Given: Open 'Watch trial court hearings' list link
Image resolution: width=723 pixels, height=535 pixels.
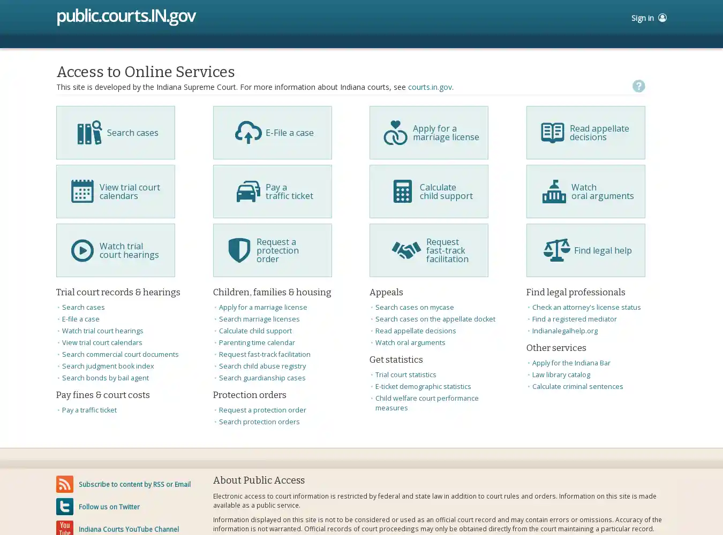Looking at the screenshot, I should 102,331.
